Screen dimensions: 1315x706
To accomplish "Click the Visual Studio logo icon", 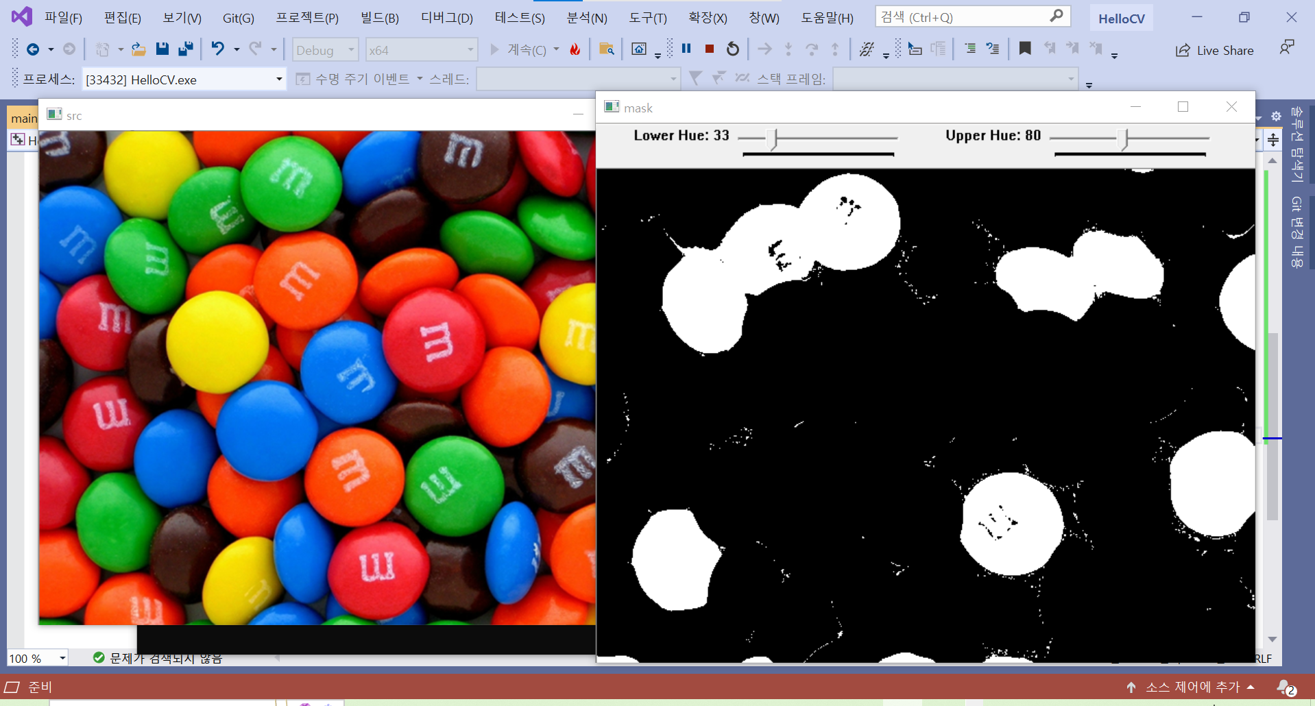I will [22, 16].
